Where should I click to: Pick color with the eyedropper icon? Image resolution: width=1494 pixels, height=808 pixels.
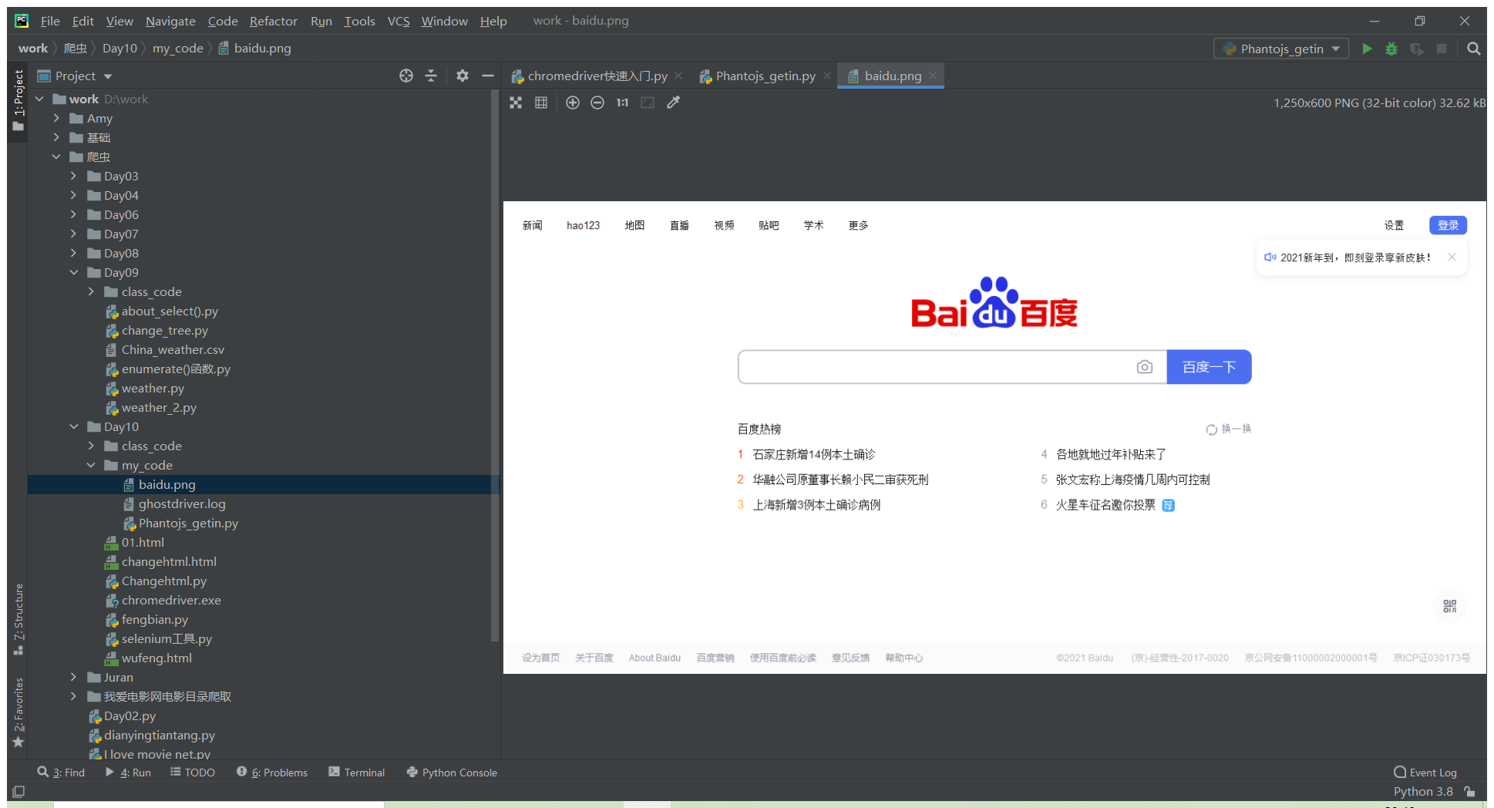tap(674, 103)
